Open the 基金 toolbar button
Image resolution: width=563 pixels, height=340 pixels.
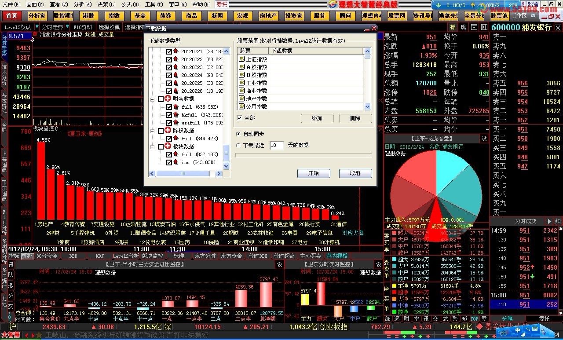(140, 16)
